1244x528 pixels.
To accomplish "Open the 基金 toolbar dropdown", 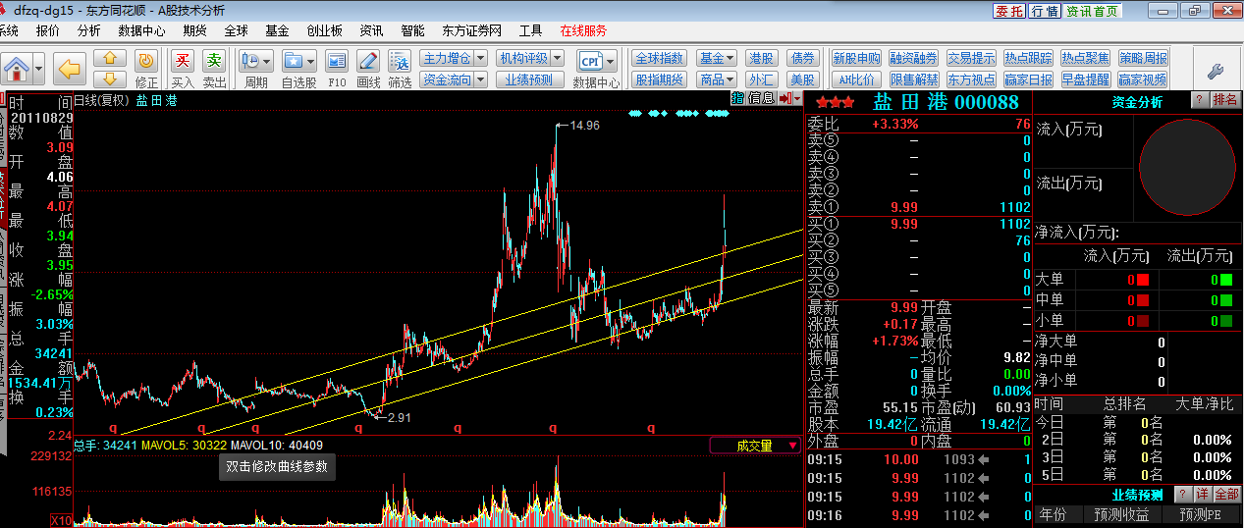I will 717,59.
